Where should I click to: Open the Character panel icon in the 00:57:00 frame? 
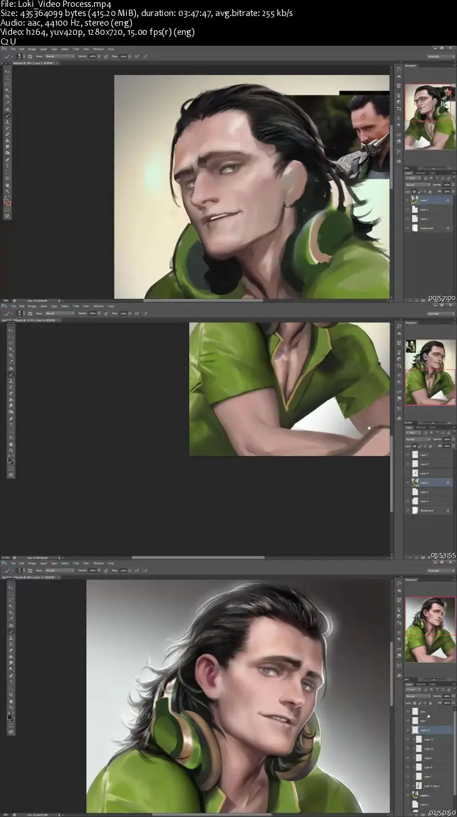[x=399, y=118]
